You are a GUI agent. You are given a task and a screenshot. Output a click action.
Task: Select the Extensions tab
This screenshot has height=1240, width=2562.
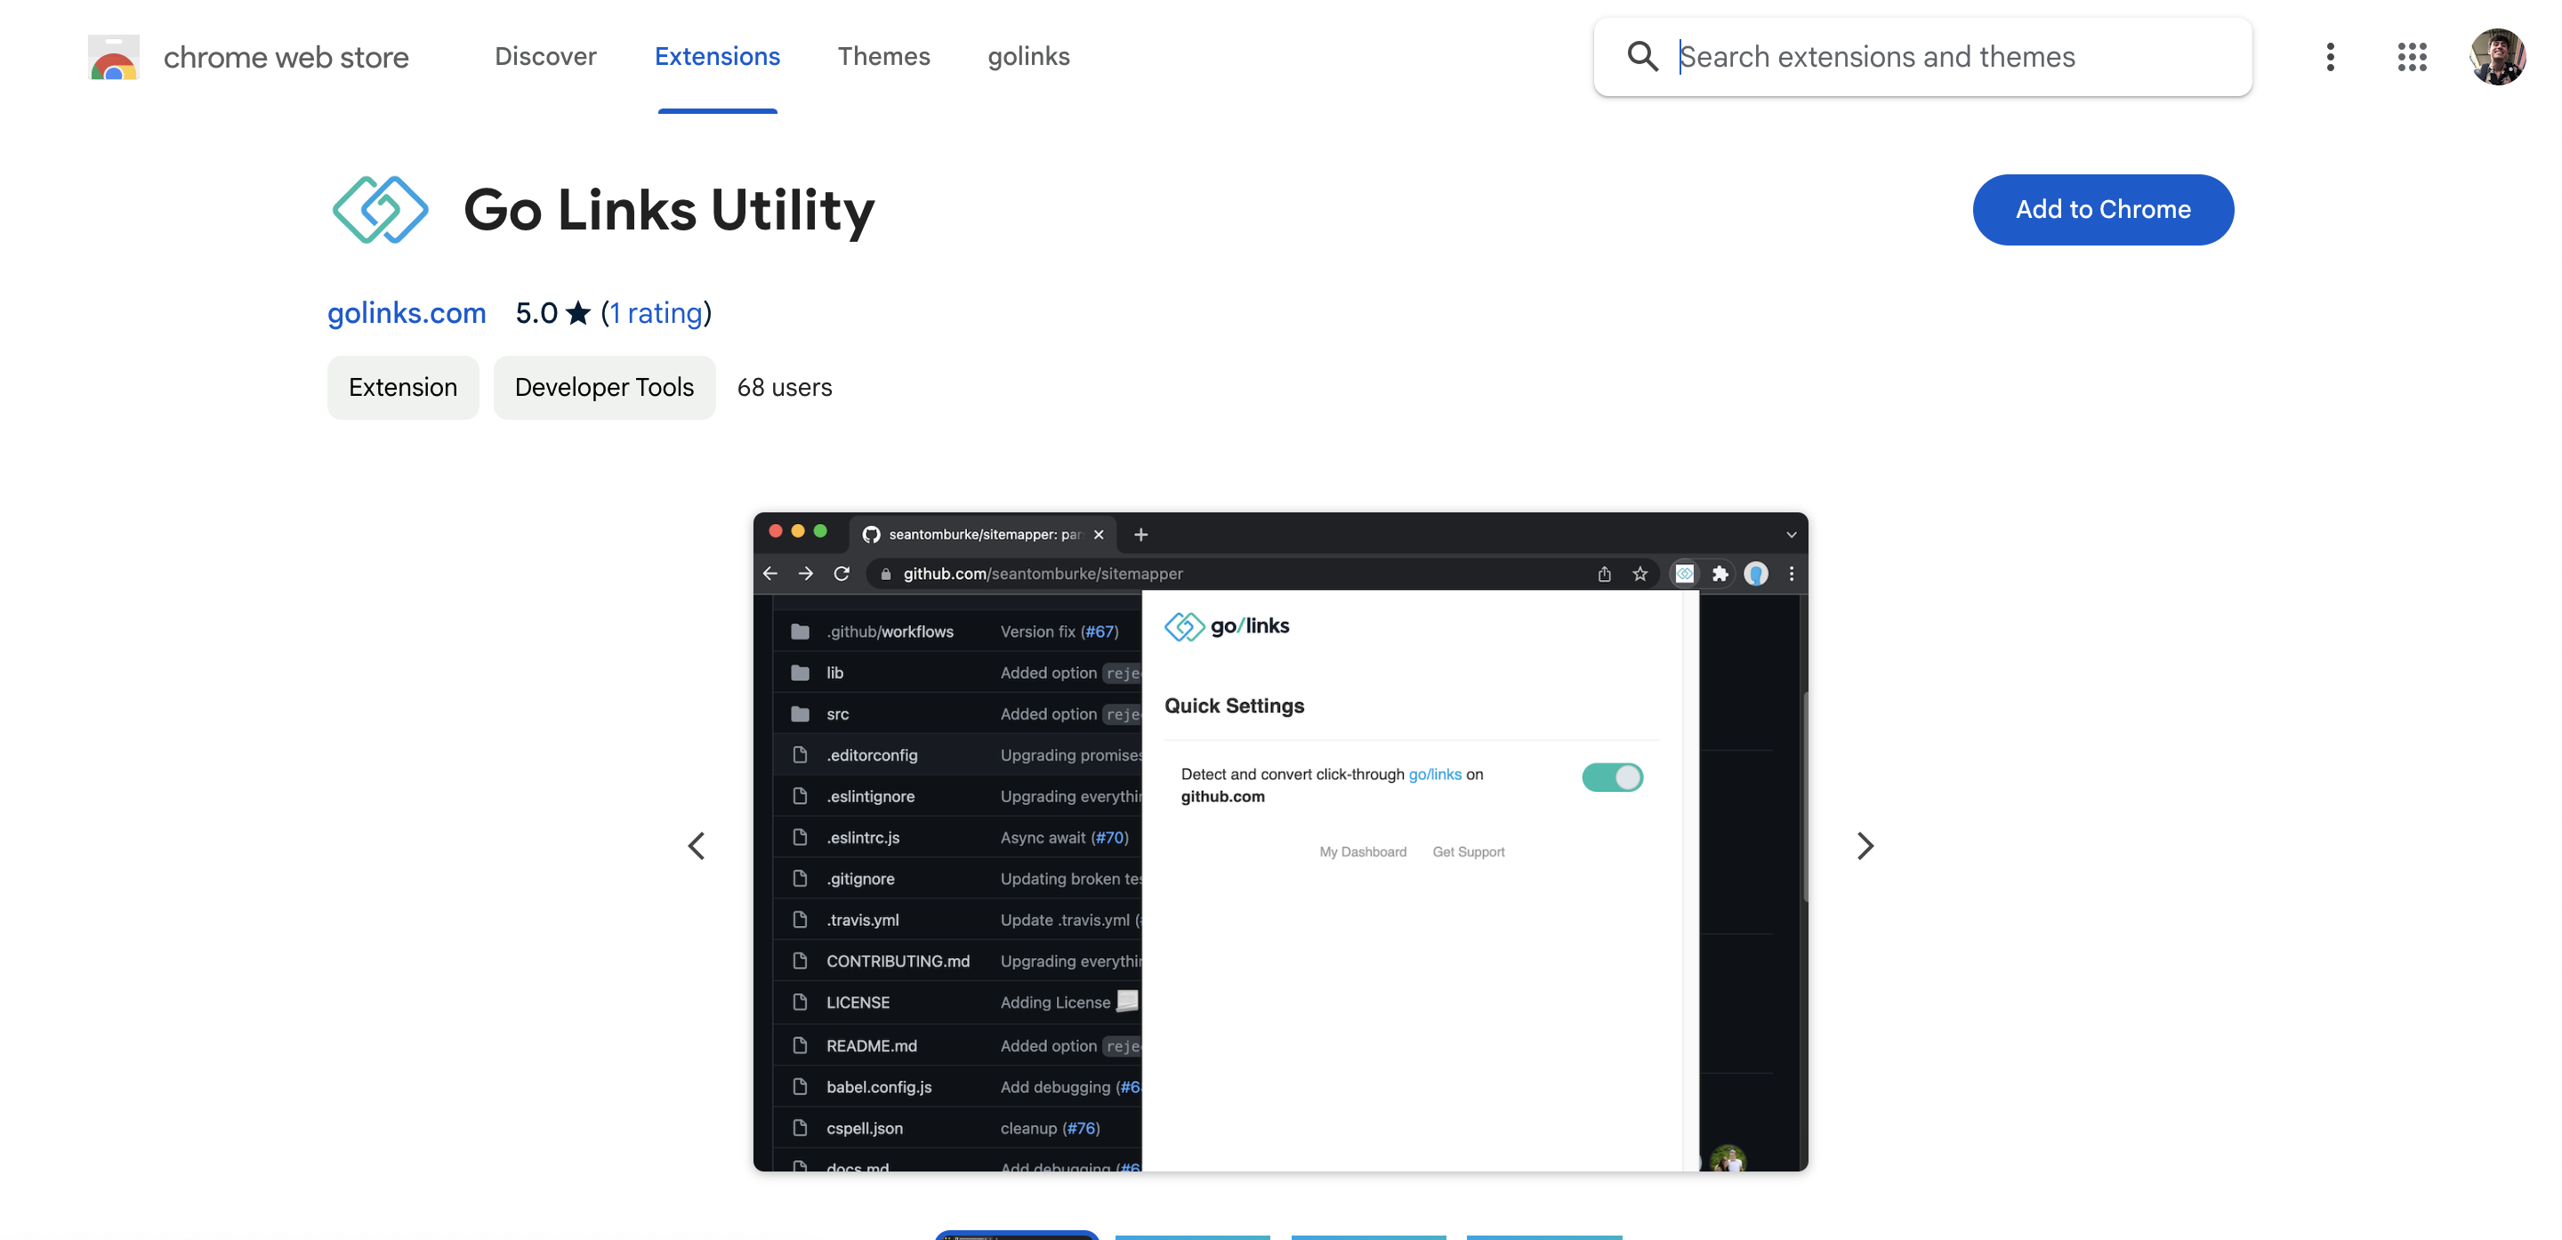[x=717, y=57]
